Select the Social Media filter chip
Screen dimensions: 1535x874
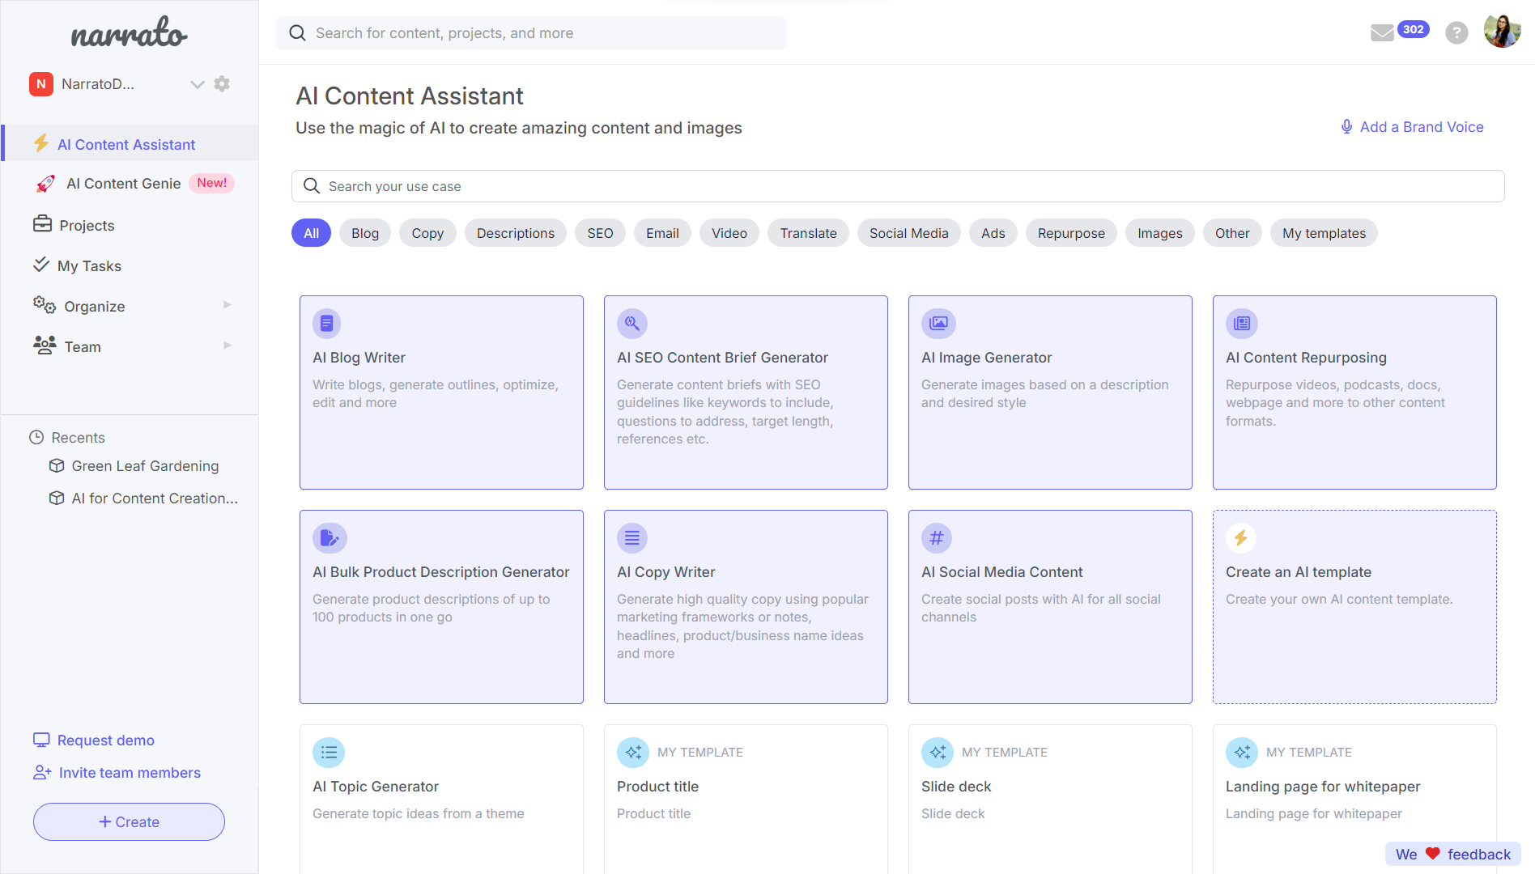pos(908,233)
